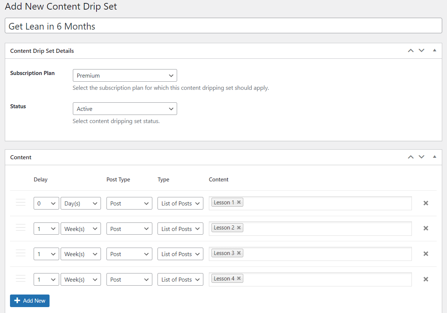
Task: Open the Status dropdown
Action: [x=125, y=109]
